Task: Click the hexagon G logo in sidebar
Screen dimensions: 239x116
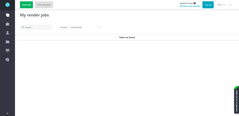Action: pos(7,5)
